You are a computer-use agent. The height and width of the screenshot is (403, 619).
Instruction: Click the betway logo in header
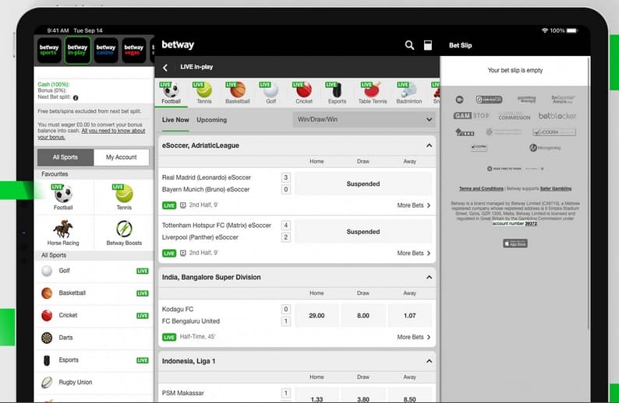[x=178, y=45]
